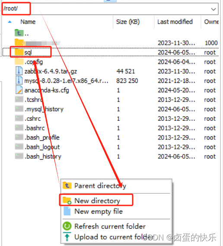Open the /root/ path dropdown arrow
The height and width of the screenshot is (246, 223).
coord(213,9)
